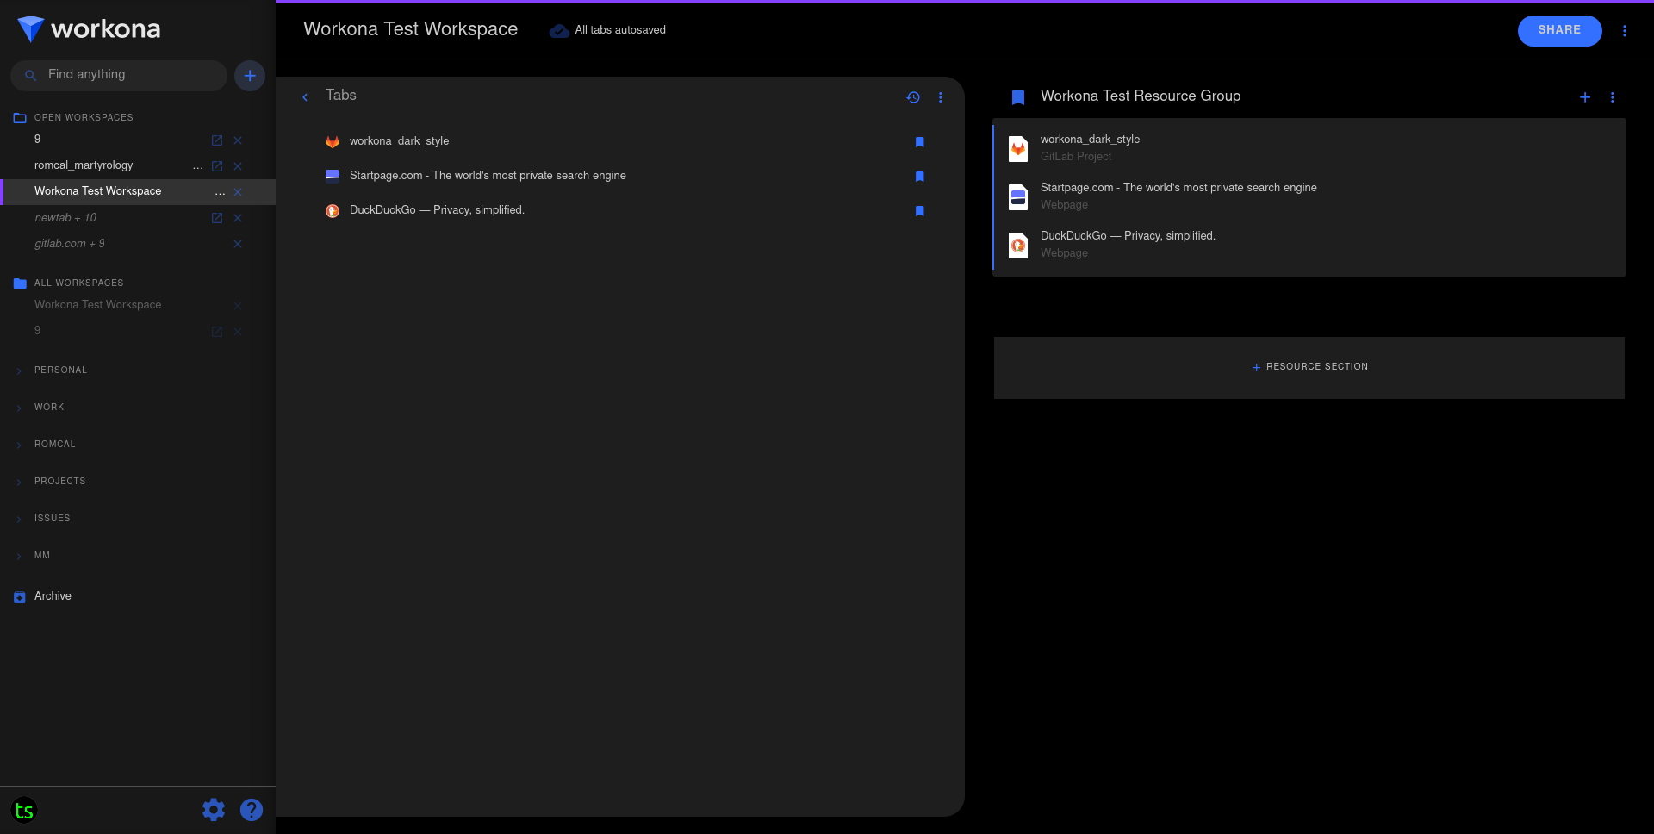This screenshot has height=834, width=1654.
Task: Click the All tabs autosaved cloud icon
Action: tap(559, 31)
